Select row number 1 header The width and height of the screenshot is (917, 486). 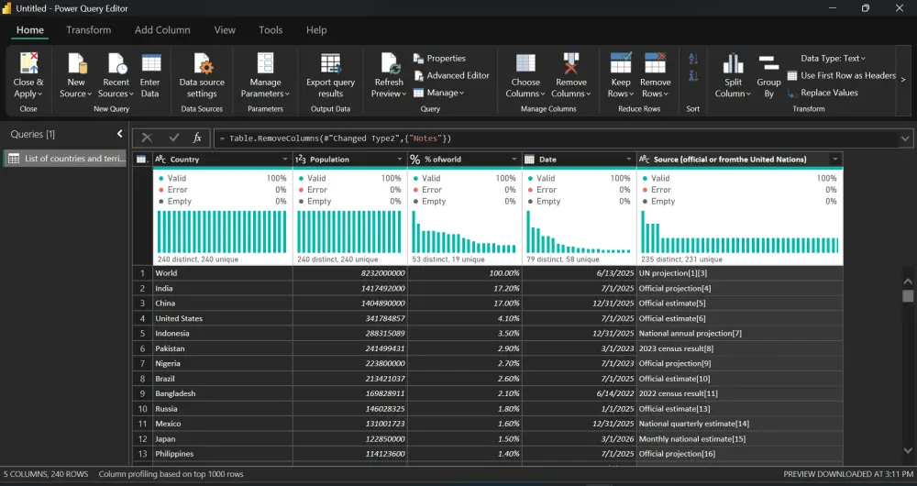[x=142, y=273]
